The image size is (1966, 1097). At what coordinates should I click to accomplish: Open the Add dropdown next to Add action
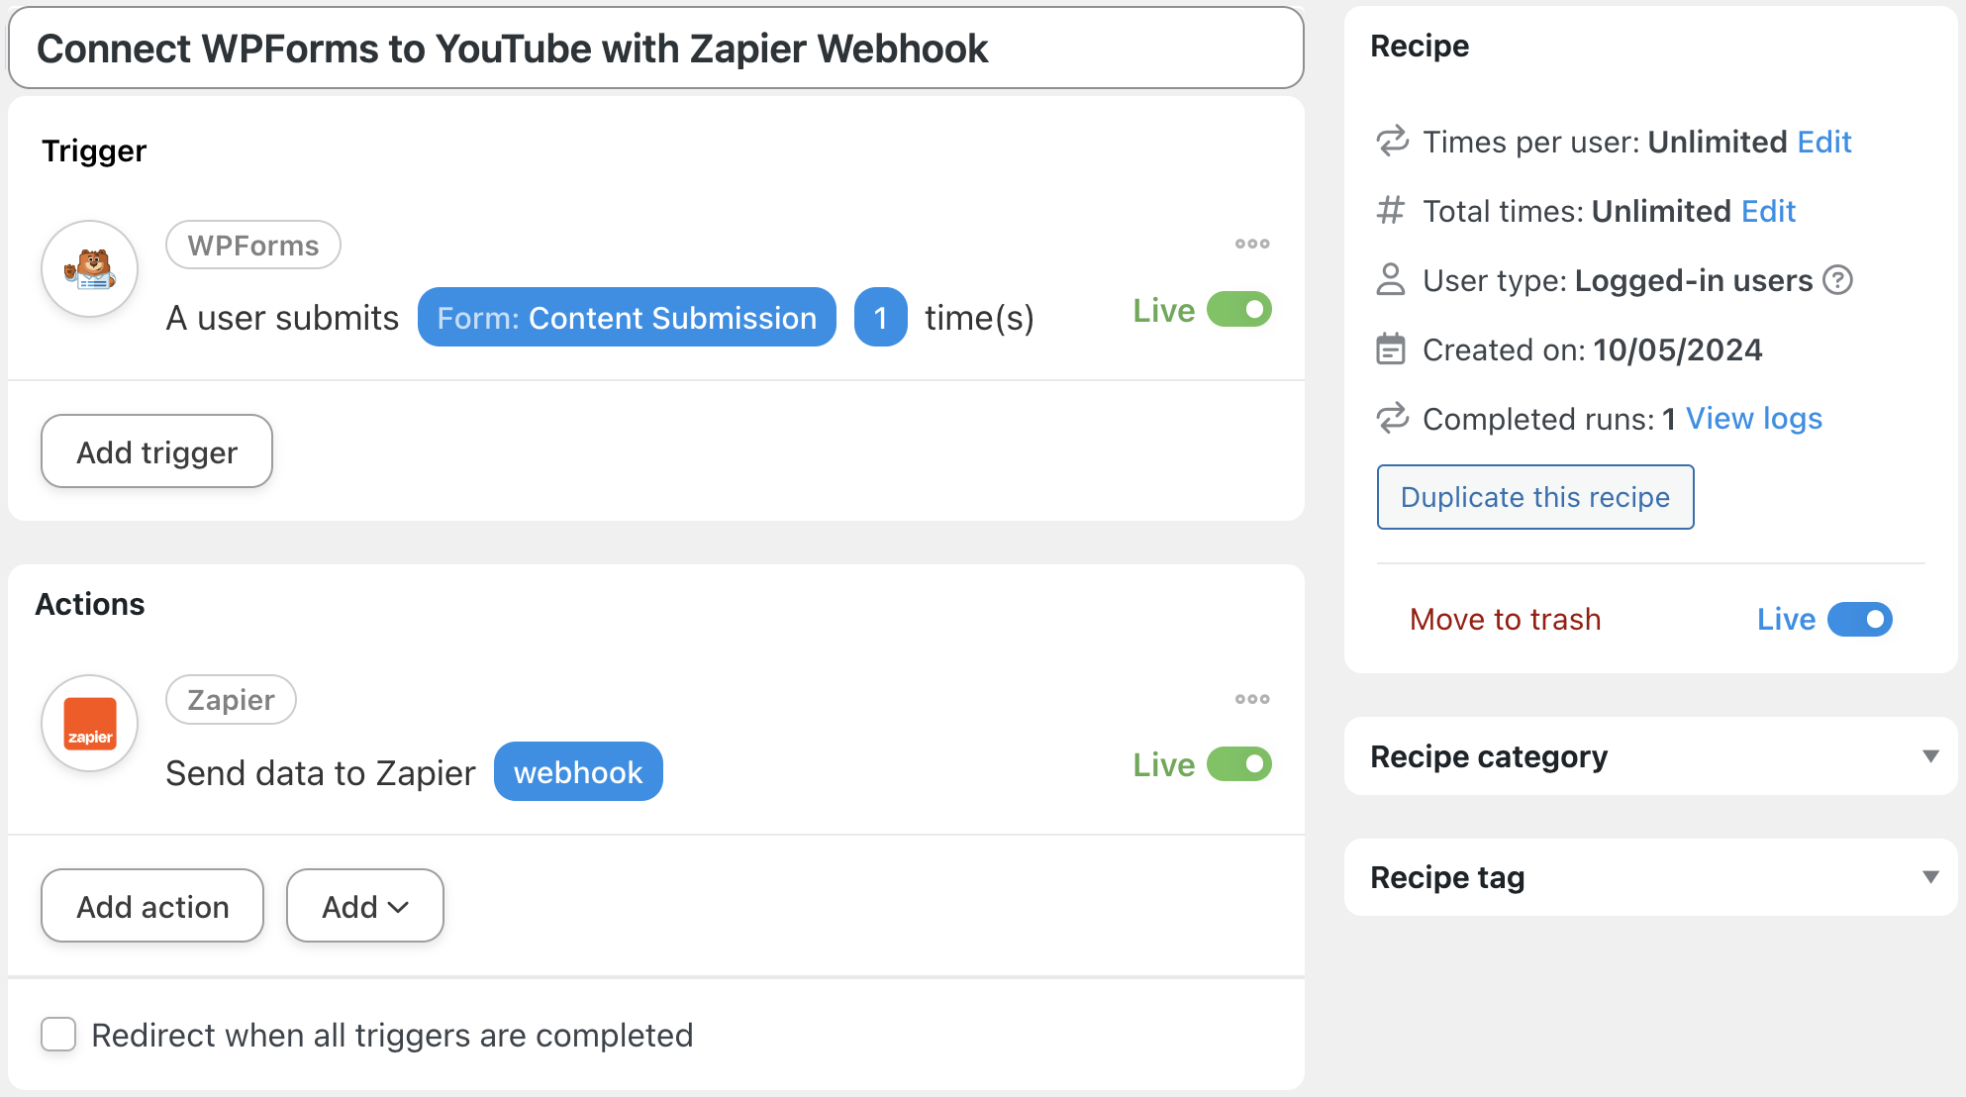(364, 906)
